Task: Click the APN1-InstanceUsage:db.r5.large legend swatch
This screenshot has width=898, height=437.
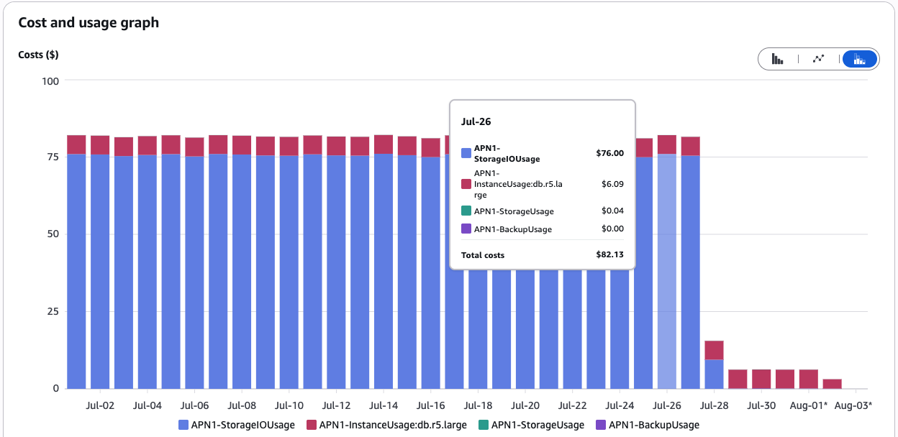Action: pyautogui.click(x=312, y=425)
